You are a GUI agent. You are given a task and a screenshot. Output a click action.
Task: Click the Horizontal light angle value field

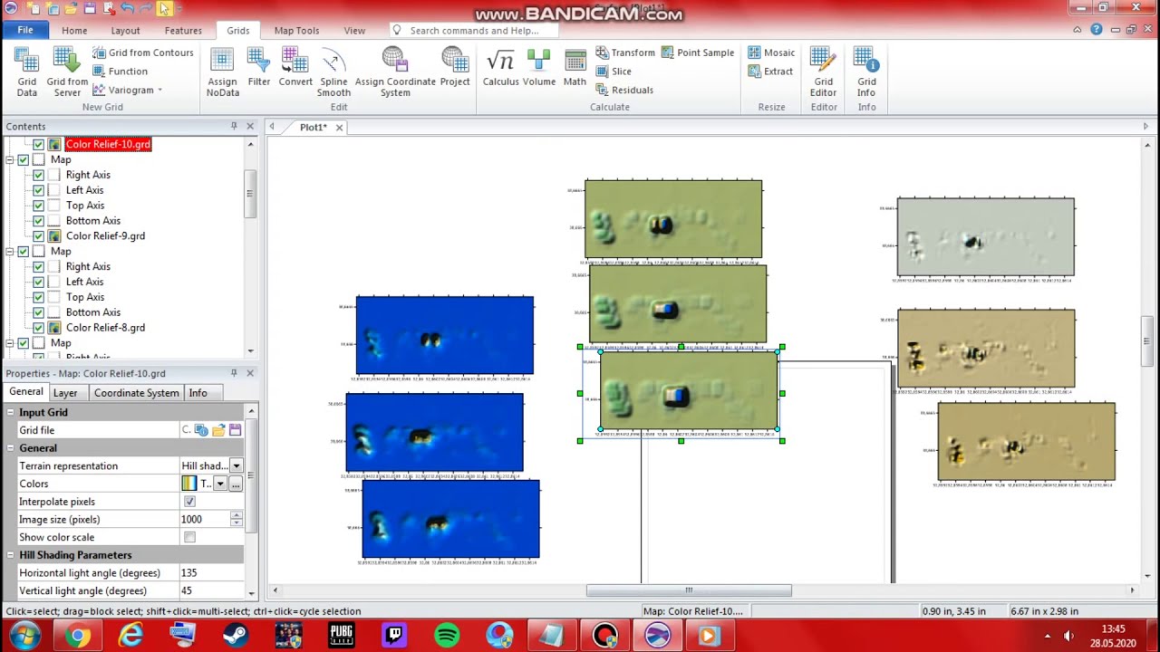(x=210, y=572)
